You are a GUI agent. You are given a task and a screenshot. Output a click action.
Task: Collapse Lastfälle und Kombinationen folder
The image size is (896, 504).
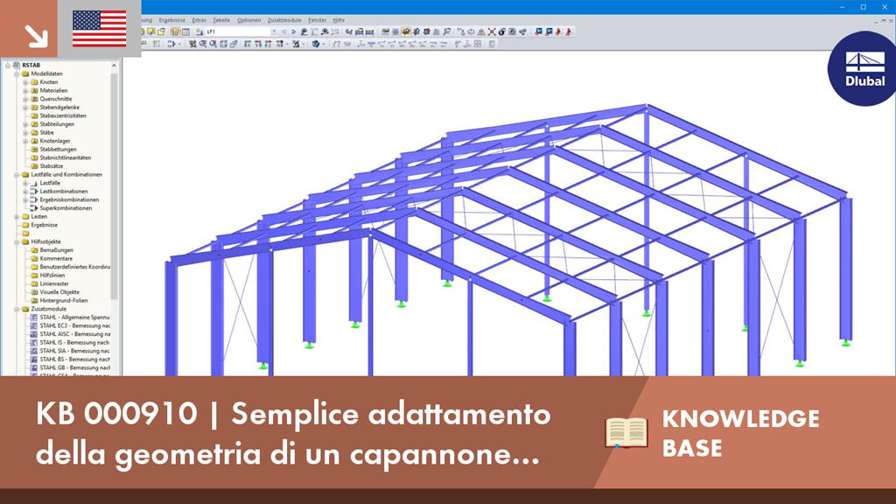tap(17, 175)
